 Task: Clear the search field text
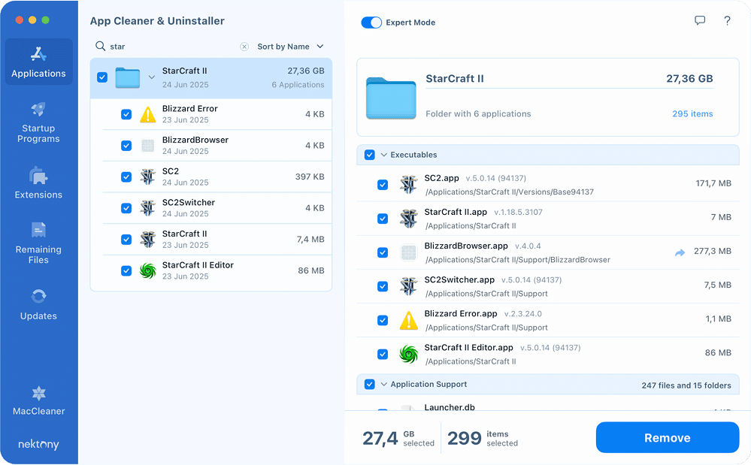coord(244,47)
